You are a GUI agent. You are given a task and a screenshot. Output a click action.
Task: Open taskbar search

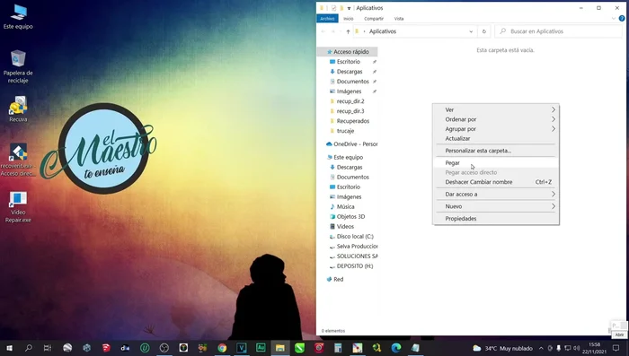tap(29, 348)
